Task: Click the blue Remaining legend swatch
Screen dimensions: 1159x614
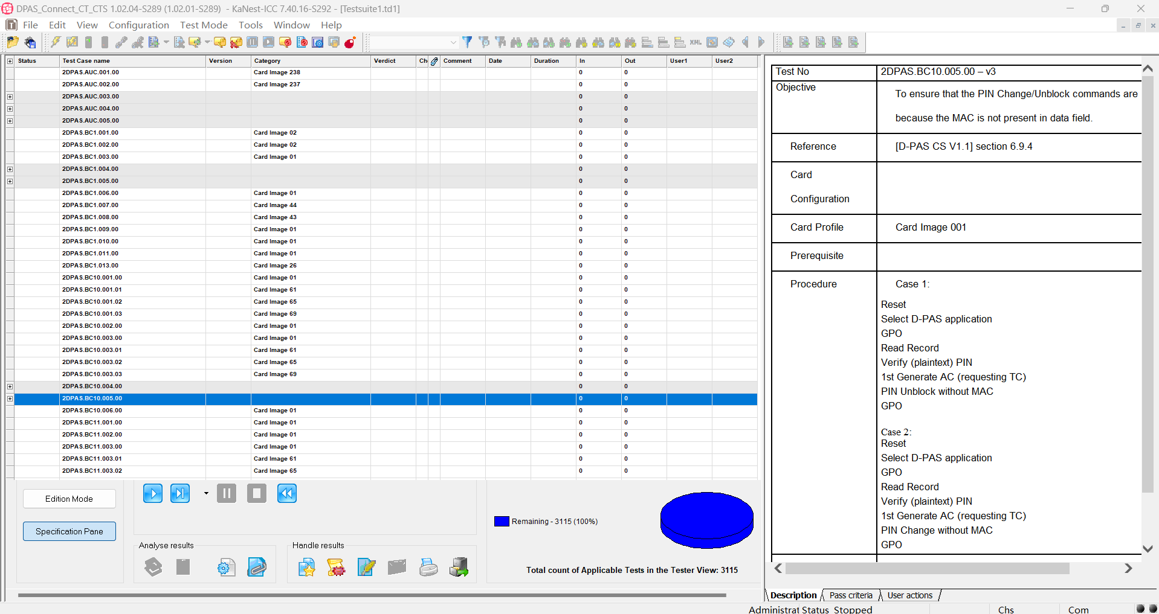Action: [502, 522]
